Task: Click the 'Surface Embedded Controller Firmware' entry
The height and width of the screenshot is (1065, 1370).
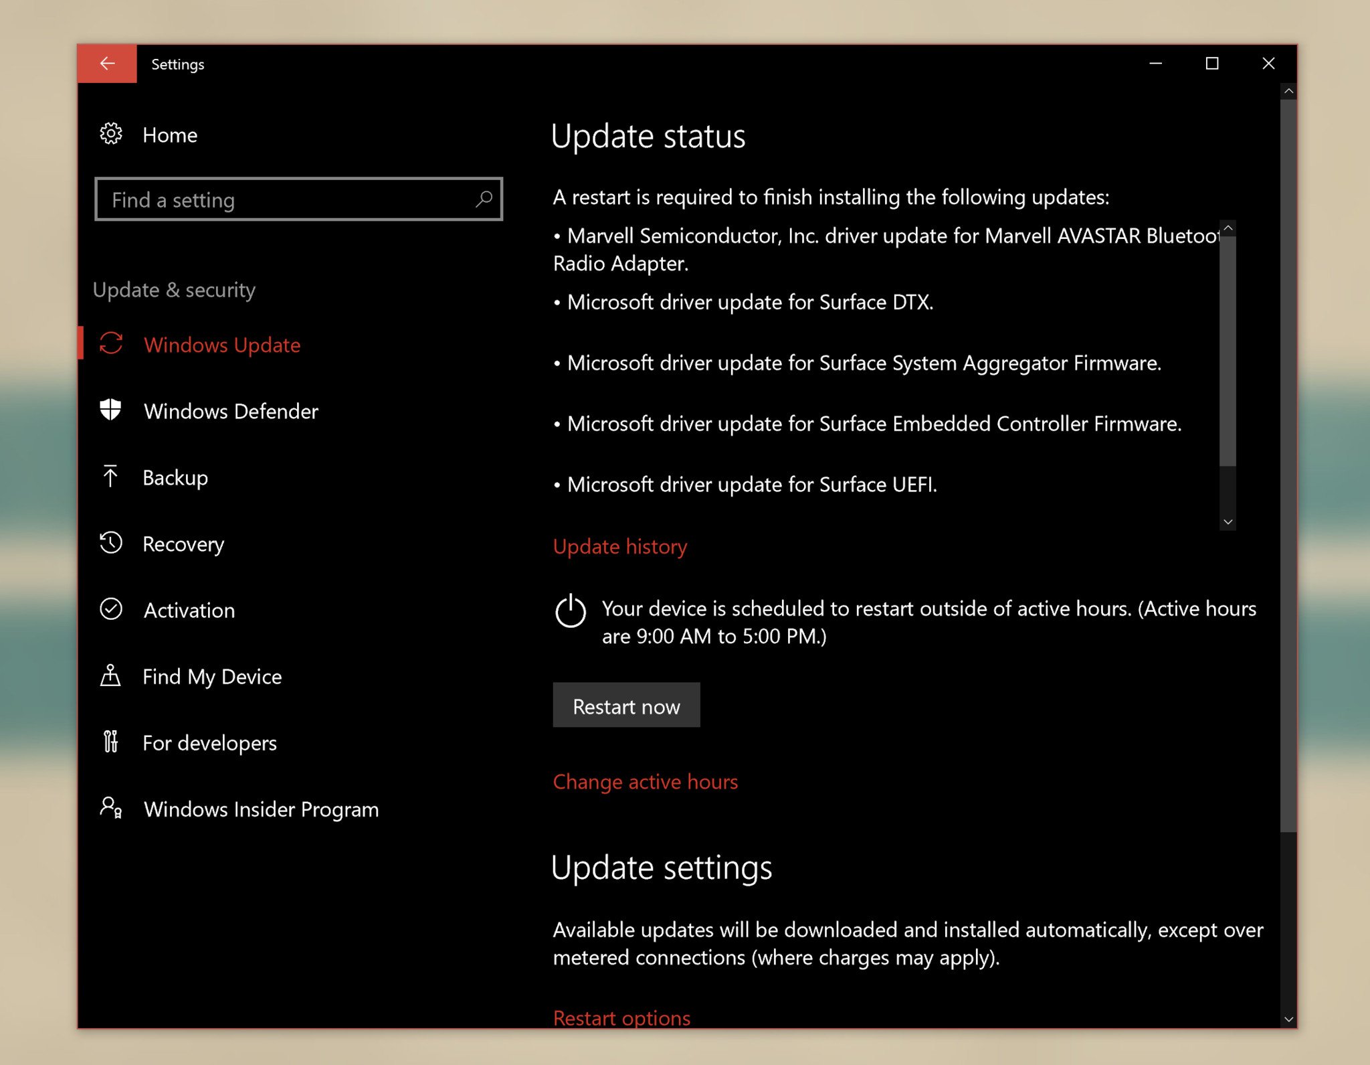Action: (x=867, y=424)
